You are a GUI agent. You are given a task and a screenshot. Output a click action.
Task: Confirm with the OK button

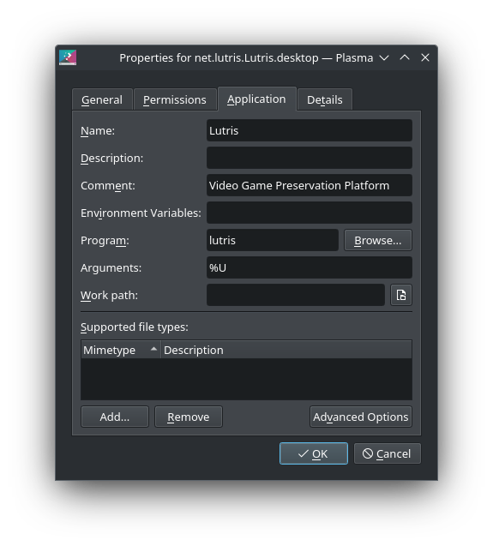[x=314, y=453]
